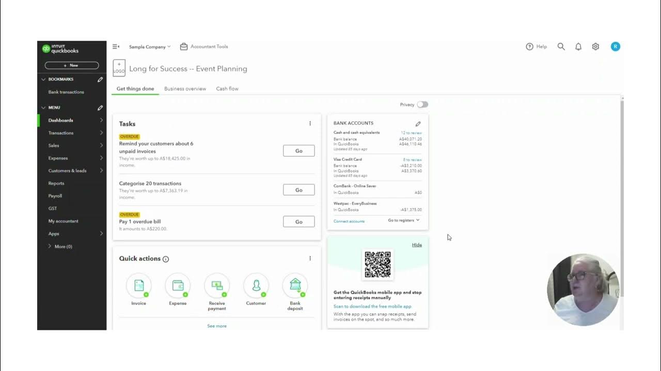Expand the Expenses submenu arrow

point(101,158)
